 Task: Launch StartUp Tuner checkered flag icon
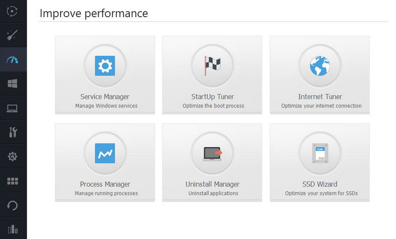click(212, 66)
